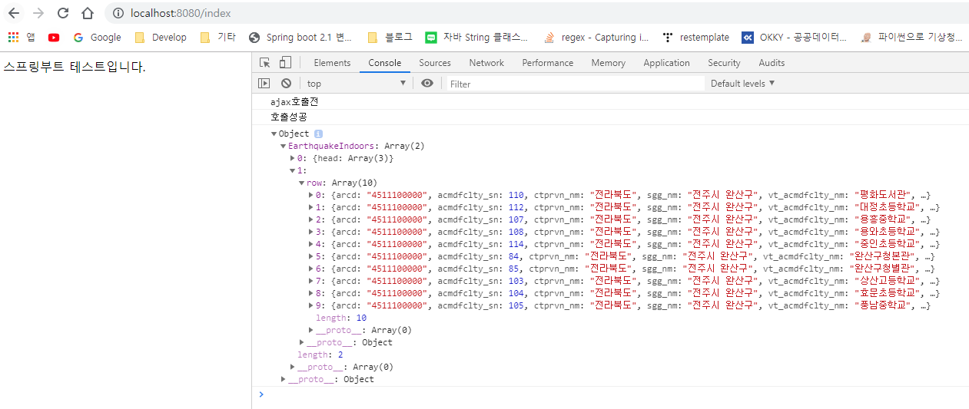Open the top JavaScript context dropdown

tap(357, 83)
